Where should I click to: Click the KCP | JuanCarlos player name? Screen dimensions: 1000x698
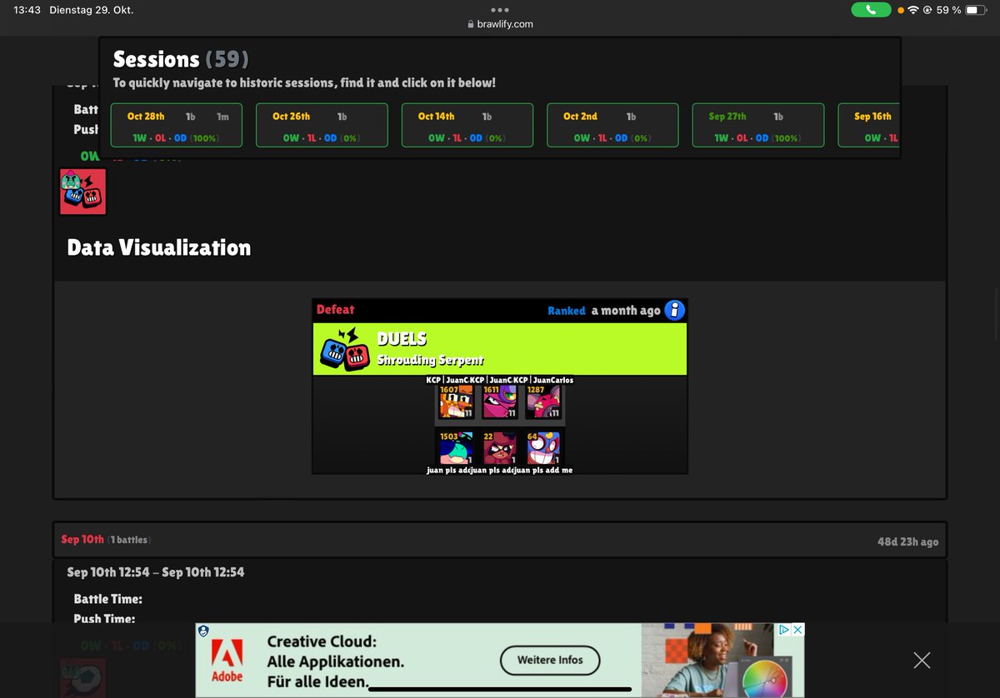(x=543, y=380)
